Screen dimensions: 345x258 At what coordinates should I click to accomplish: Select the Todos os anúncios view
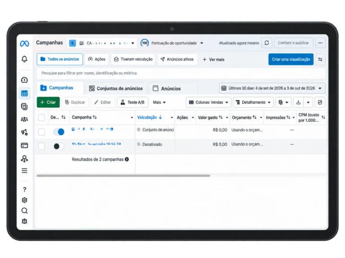coord(60,59)
